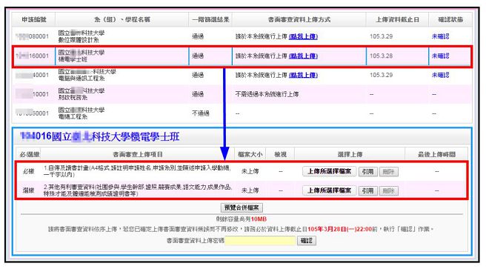Screen dimensions: 486x269
Task: Open 未確認 status for 機電學士班 row
Action: 440,56
